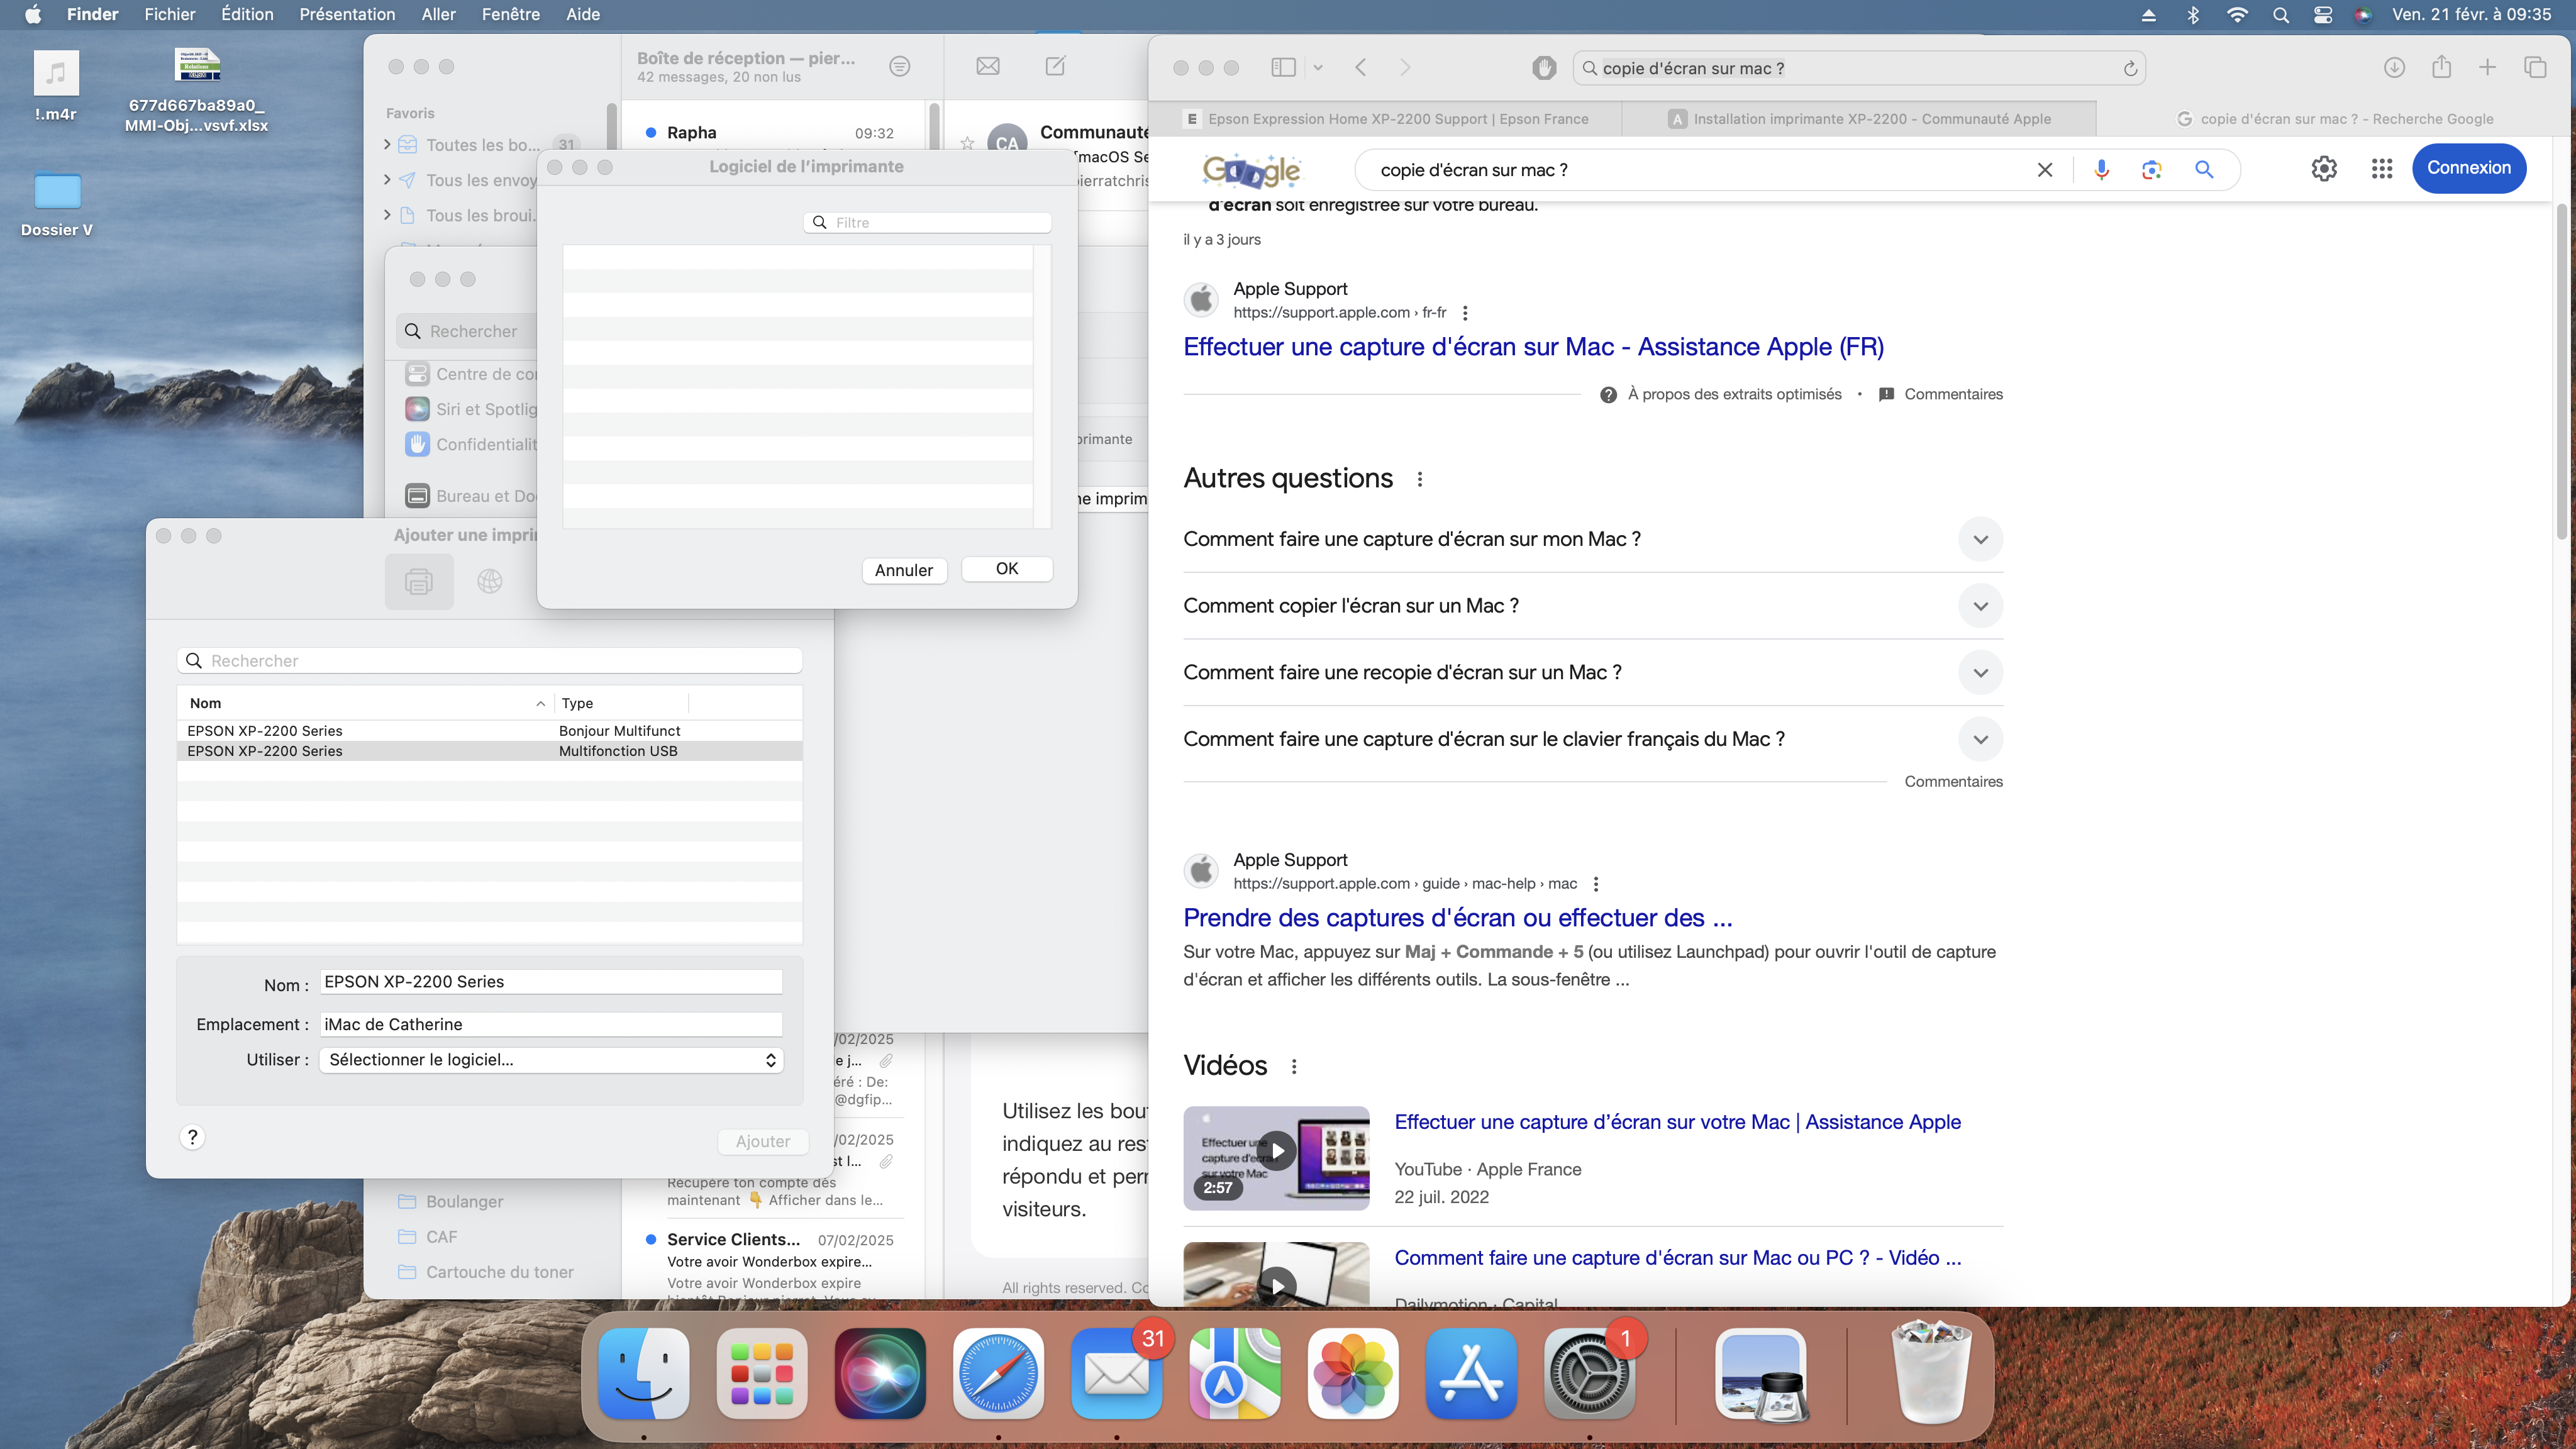Click Safari share icon
Viewport: 2576px width, 1449px height.
coord(2441,67)
